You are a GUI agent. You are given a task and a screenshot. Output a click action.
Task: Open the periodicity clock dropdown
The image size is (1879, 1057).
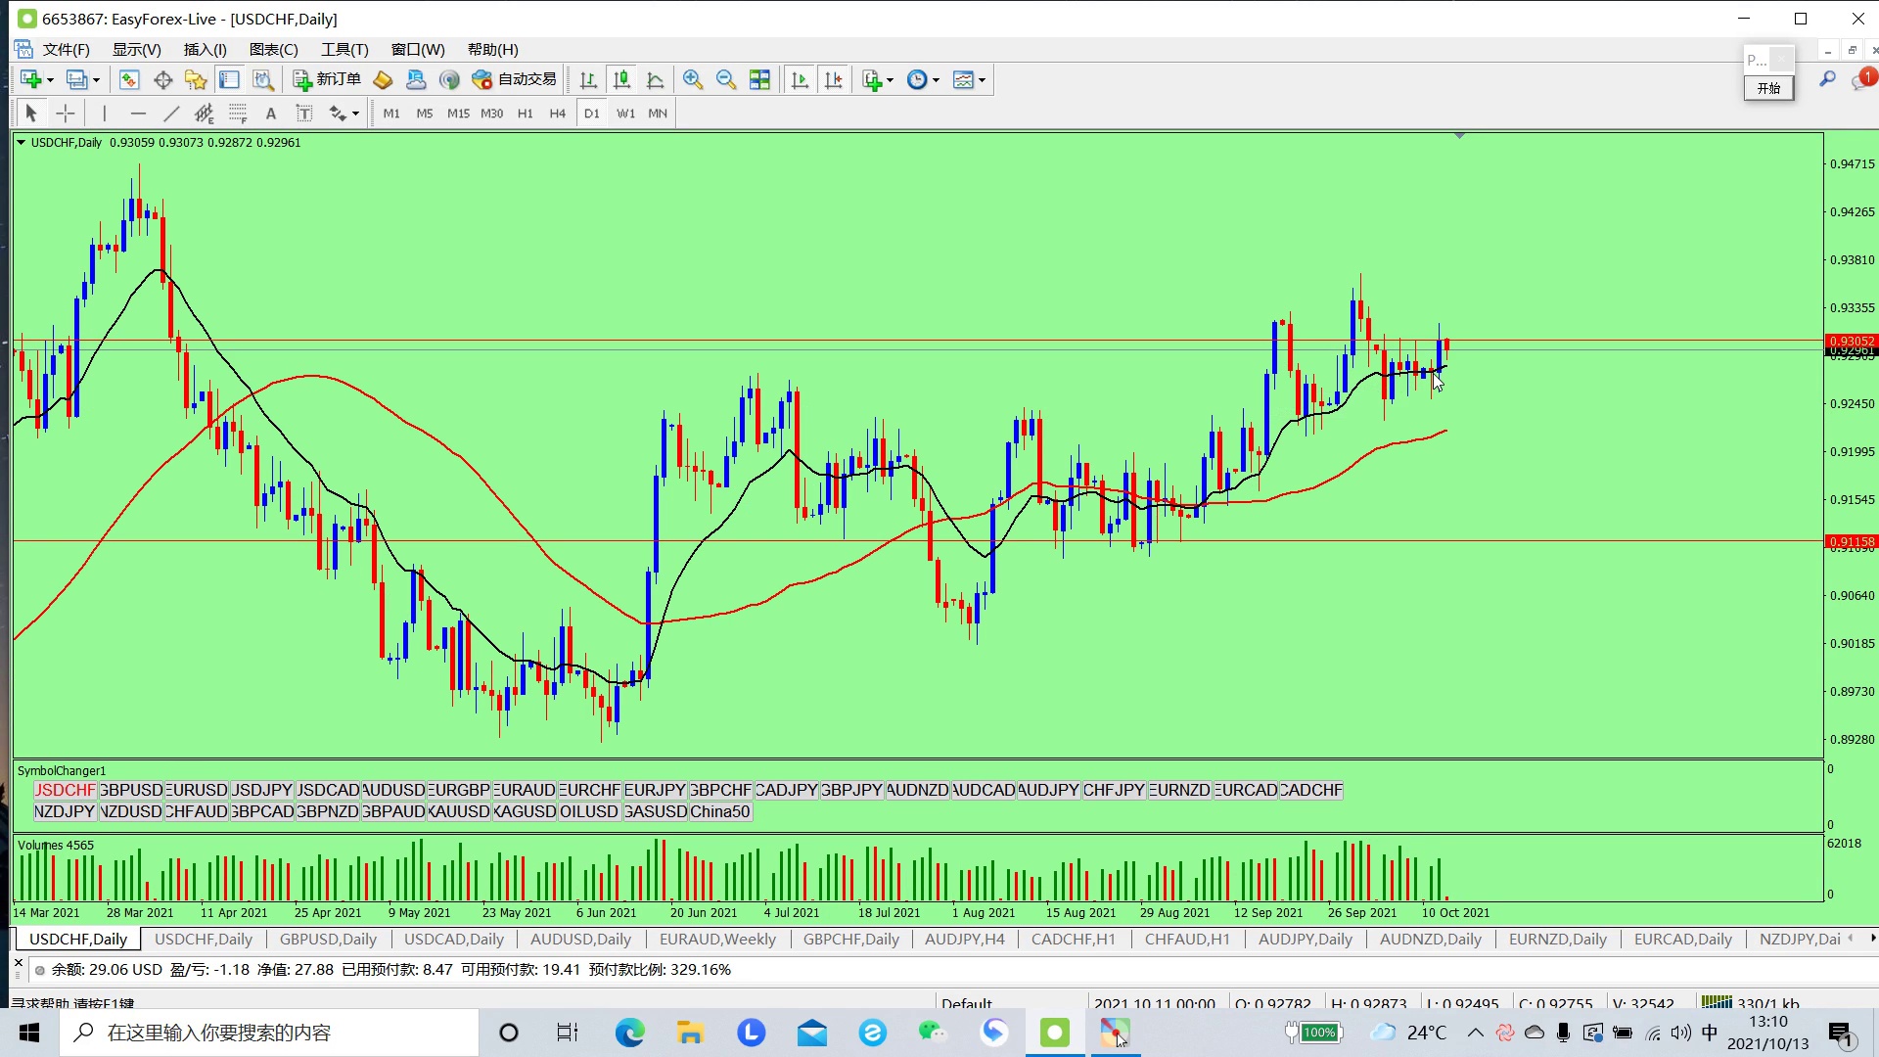coord(936,80)
